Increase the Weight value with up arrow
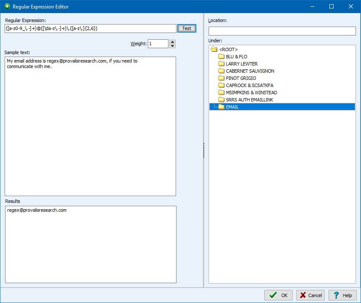 pos(172,41)
